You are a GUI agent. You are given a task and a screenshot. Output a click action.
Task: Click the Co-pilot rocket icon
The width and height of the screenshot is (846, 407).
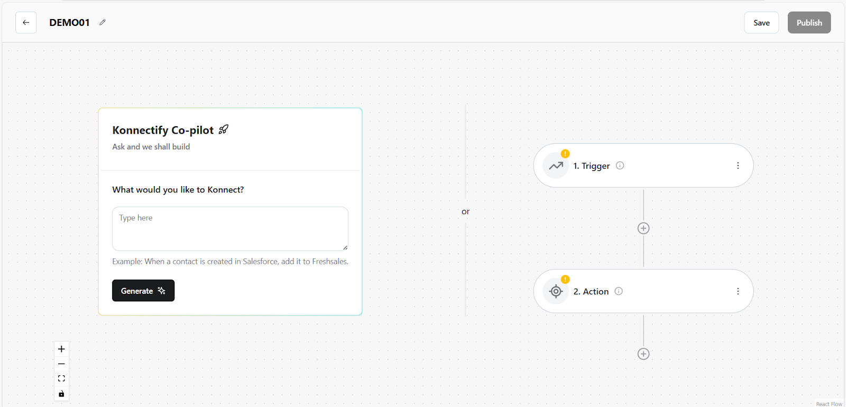click(x=223, y=129)
